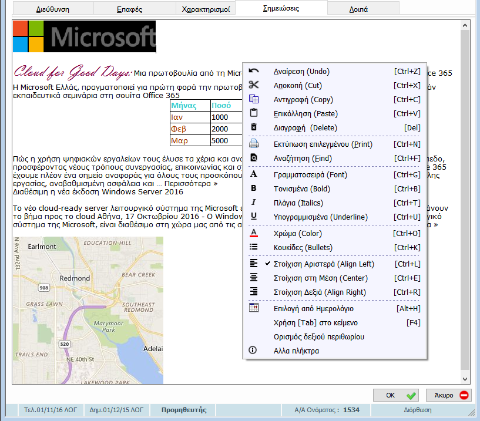Choose Εκτύπωση επιλεγμένου (Print) entry
The height and width of the screenshot is (421, 480).
(x=334, y=144)
